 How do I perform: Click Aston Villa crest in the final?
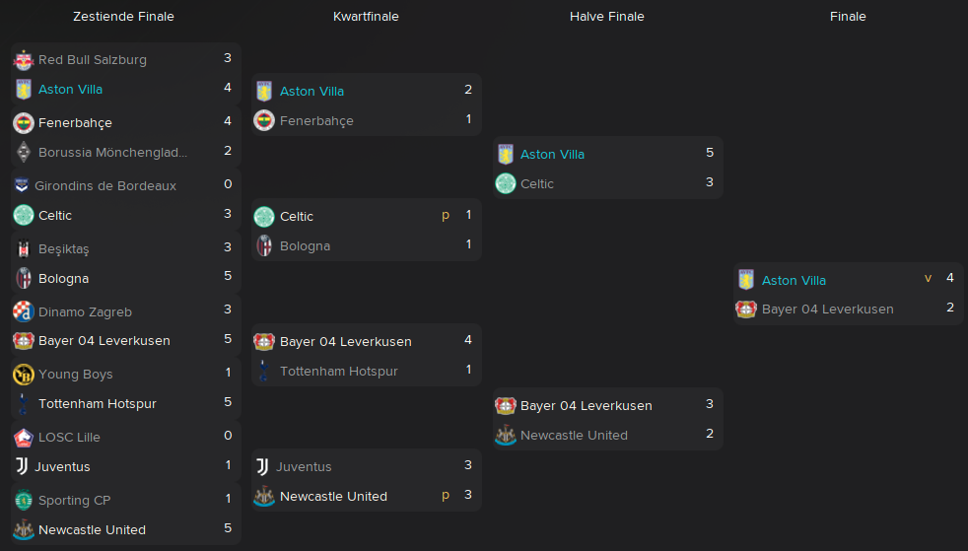[x=746, y=280]
